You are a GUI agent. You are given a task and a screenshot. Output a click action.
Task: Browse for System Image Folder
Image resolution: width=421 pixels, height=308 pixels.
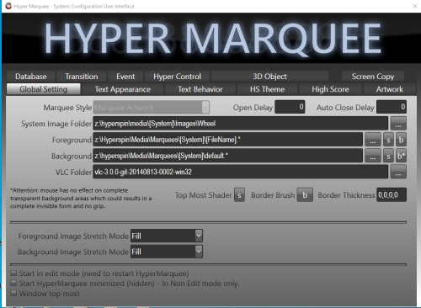click(398, 124)
